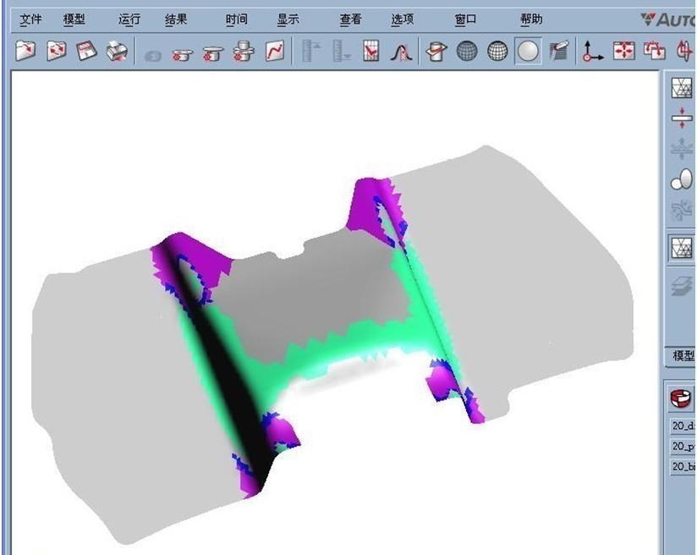Open the 文件 menu
Viewport: 697px width, 555px height.
[x=30, y=19]
